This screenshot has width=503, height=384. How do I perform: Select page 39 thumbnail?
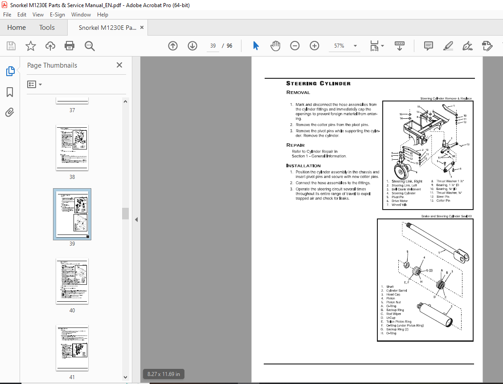[72, 214]
